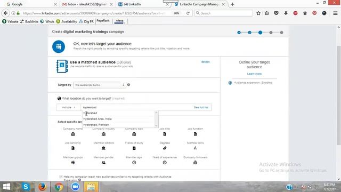Image resolution: width=341 pixels, height=192 pixels.
Task: Choose Hyderabad, Pakistan suggestion
Action: point(96,125)
